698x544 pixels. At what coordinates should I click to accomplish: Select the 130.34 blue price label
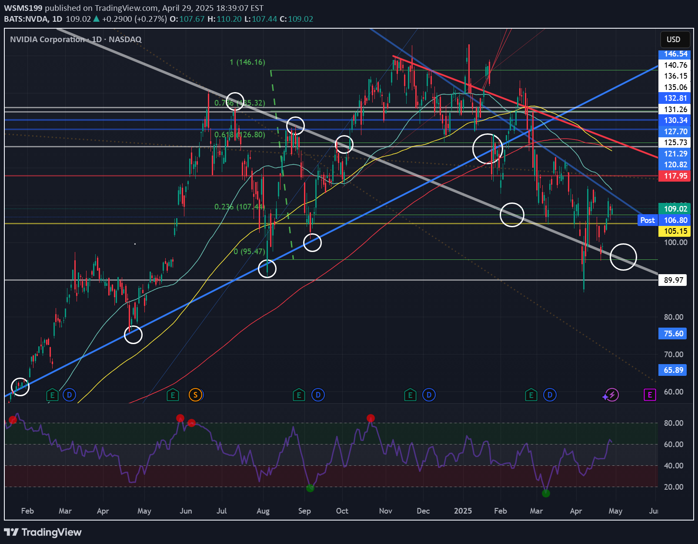(675, 120)
